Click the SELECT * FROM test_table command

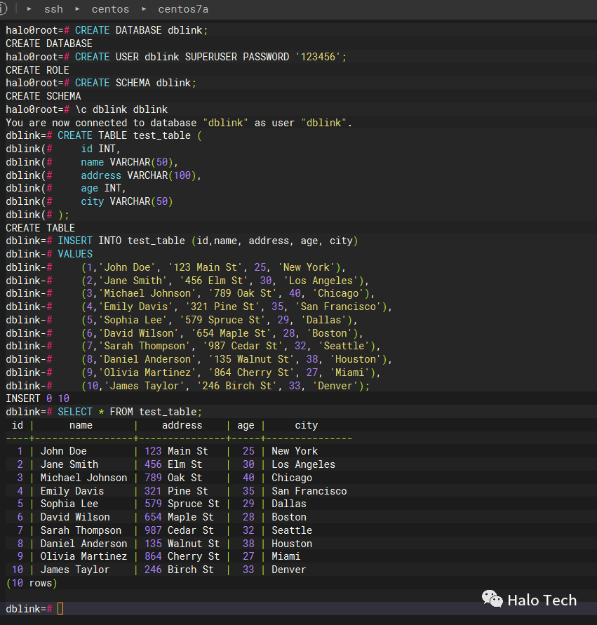click(x=130, y=412)
